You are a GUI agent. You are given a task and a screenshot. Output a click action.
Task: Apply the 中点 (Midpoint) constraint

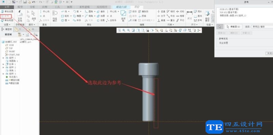click(171, 16)
